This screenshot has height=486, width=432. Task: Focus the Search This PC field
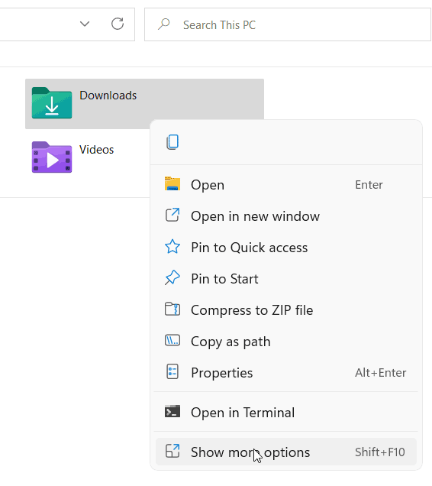click(288, 24)
